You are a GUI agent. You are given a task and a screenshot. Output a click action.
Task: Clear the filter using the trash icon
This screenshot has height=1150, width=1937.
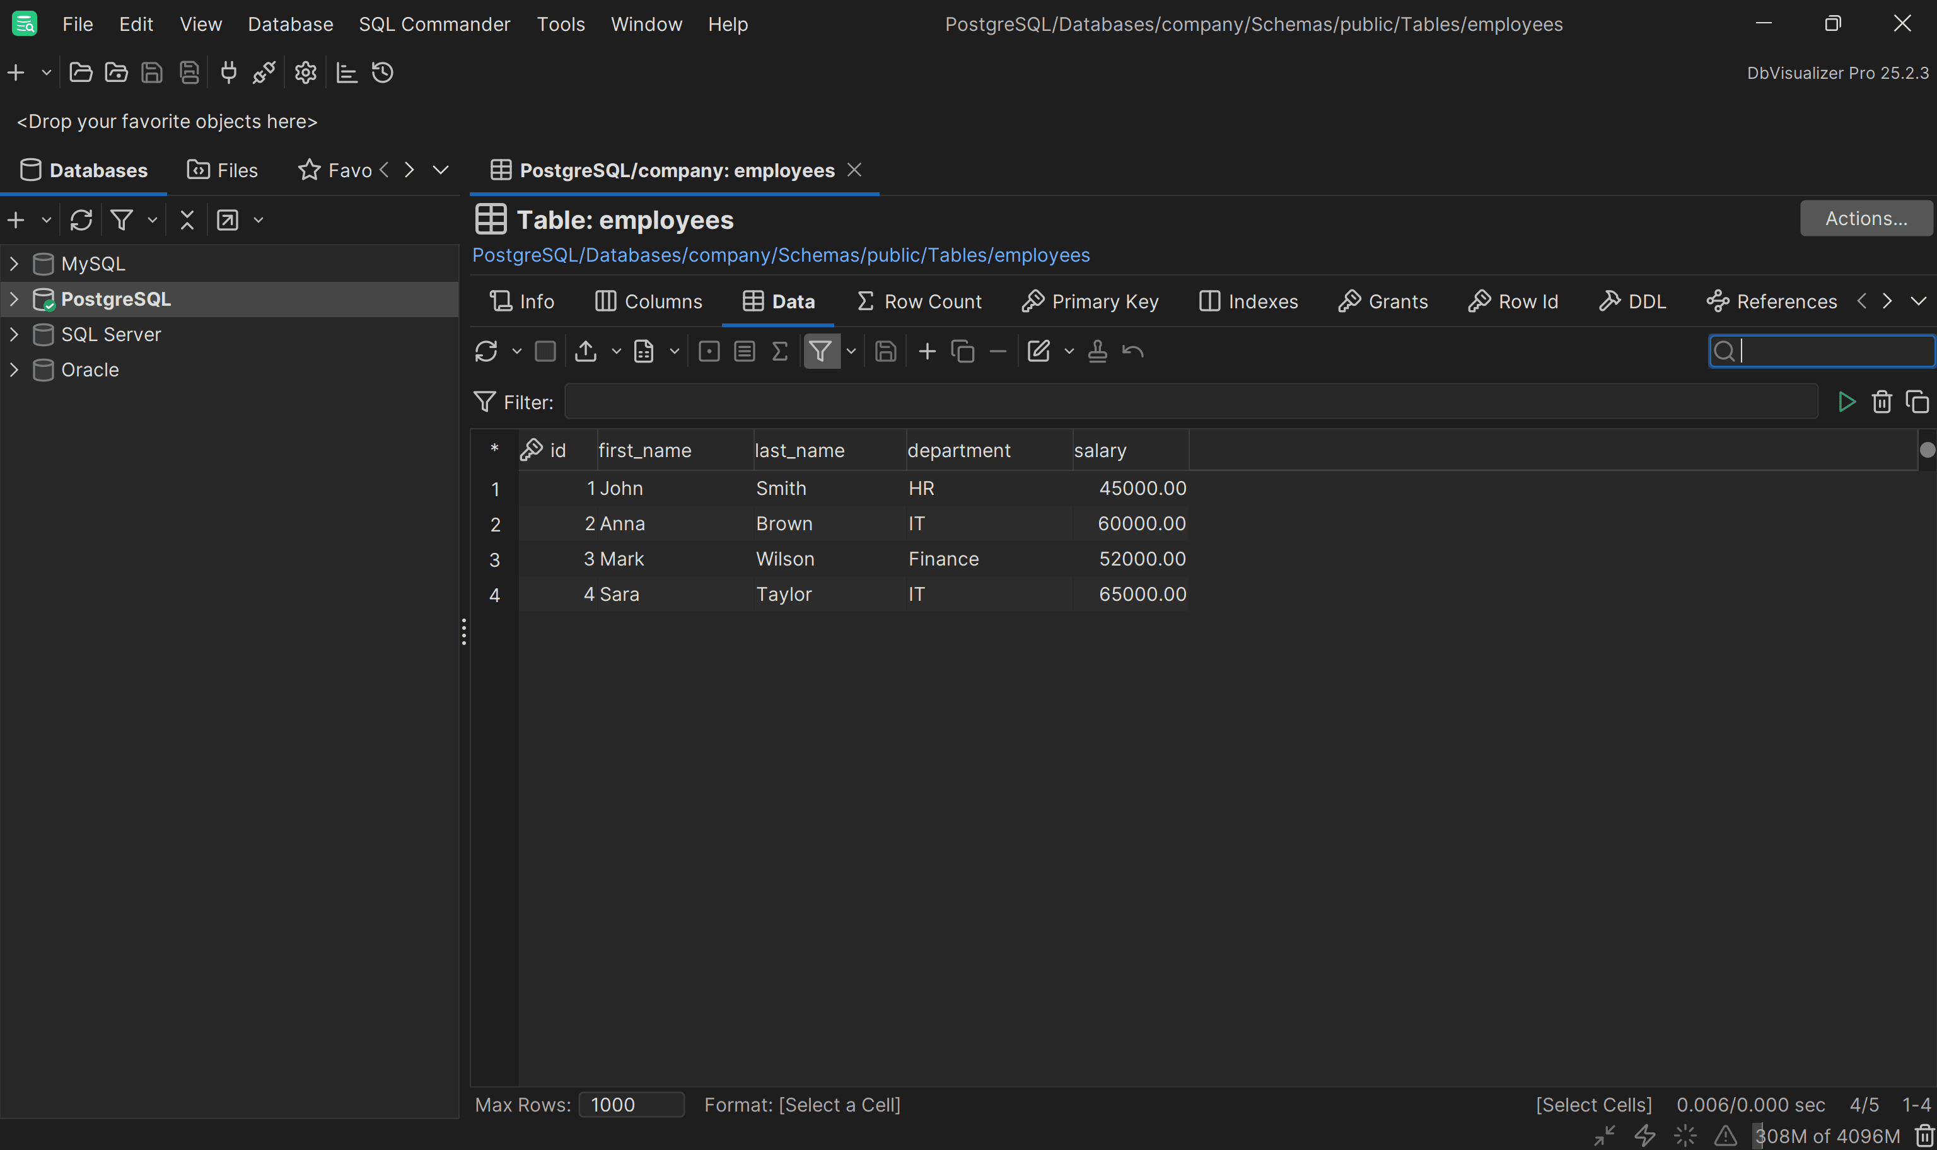(1882, 402)
